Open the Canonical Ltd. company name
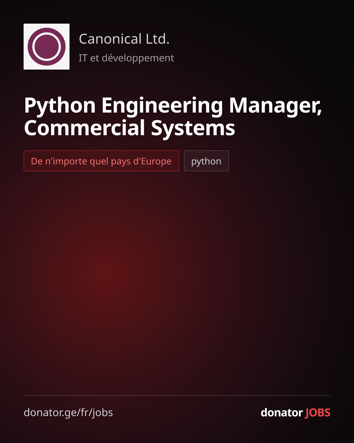Image resolution: width=354 pixels, height=443 pixels. pyautogui.click(x=124, y=39)
